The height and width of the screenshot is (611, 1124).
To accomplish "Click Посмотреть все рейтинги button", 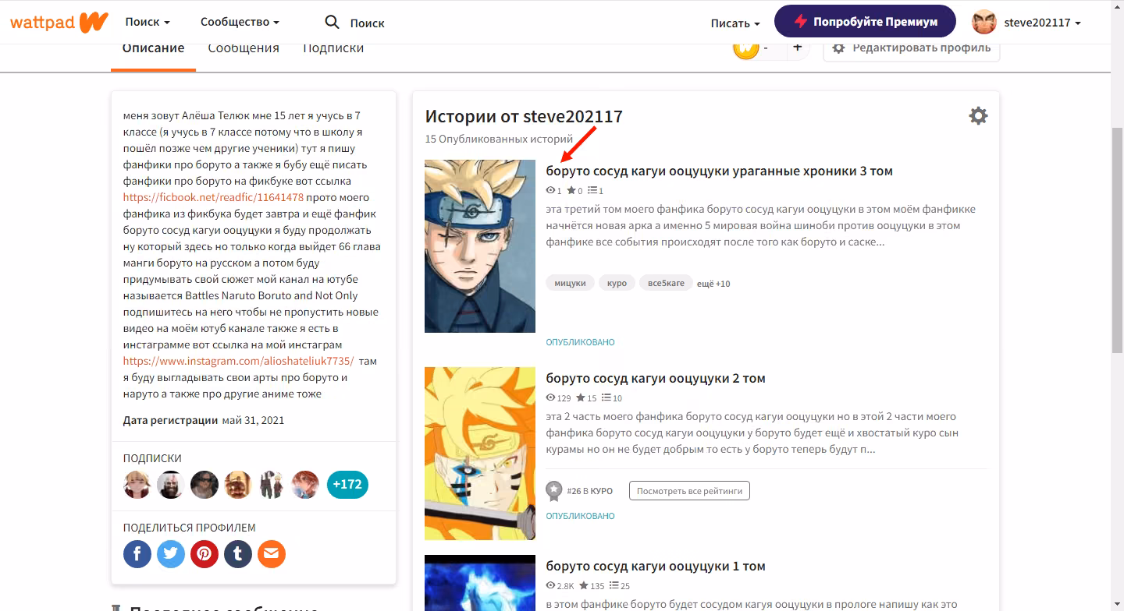I will coord(689,491).
